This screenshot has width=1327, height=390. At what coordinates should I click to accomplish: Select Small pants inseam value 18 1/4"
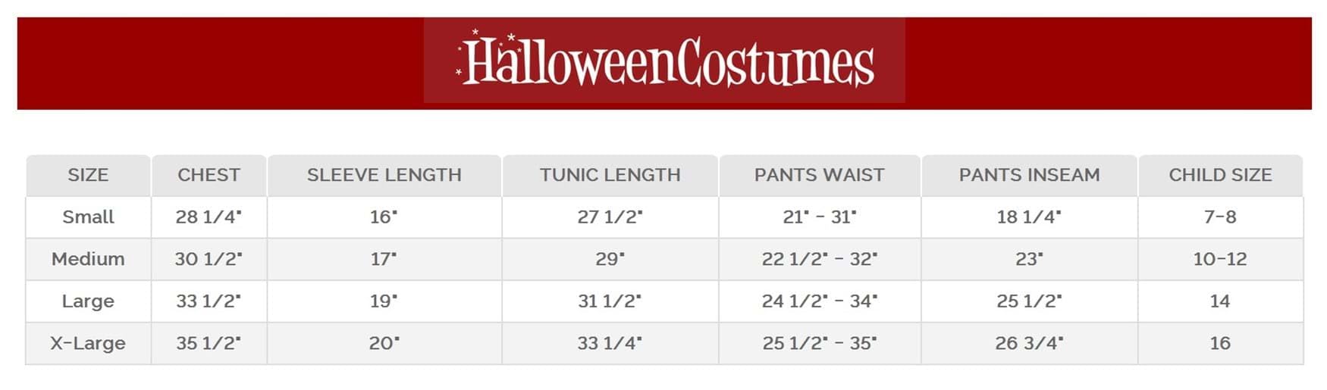1029,217
